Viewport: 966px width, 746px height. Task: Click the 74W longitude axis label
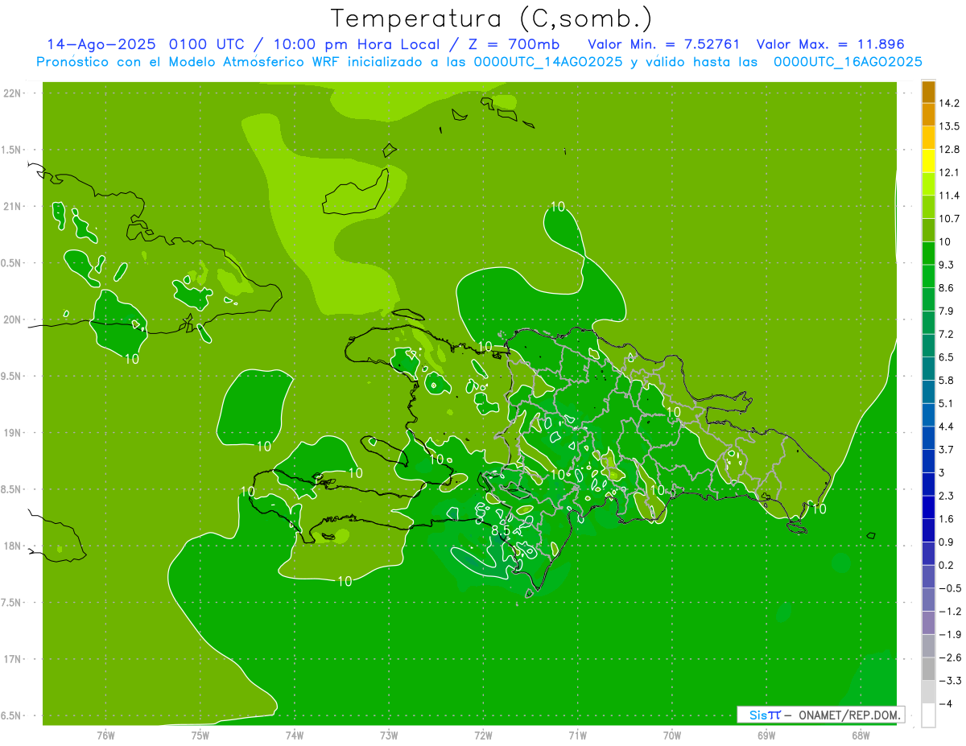pyautogui.click(x=294, y=736)
